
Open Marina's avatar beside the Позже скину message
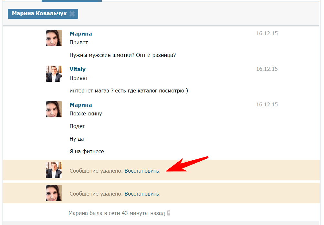54,109
